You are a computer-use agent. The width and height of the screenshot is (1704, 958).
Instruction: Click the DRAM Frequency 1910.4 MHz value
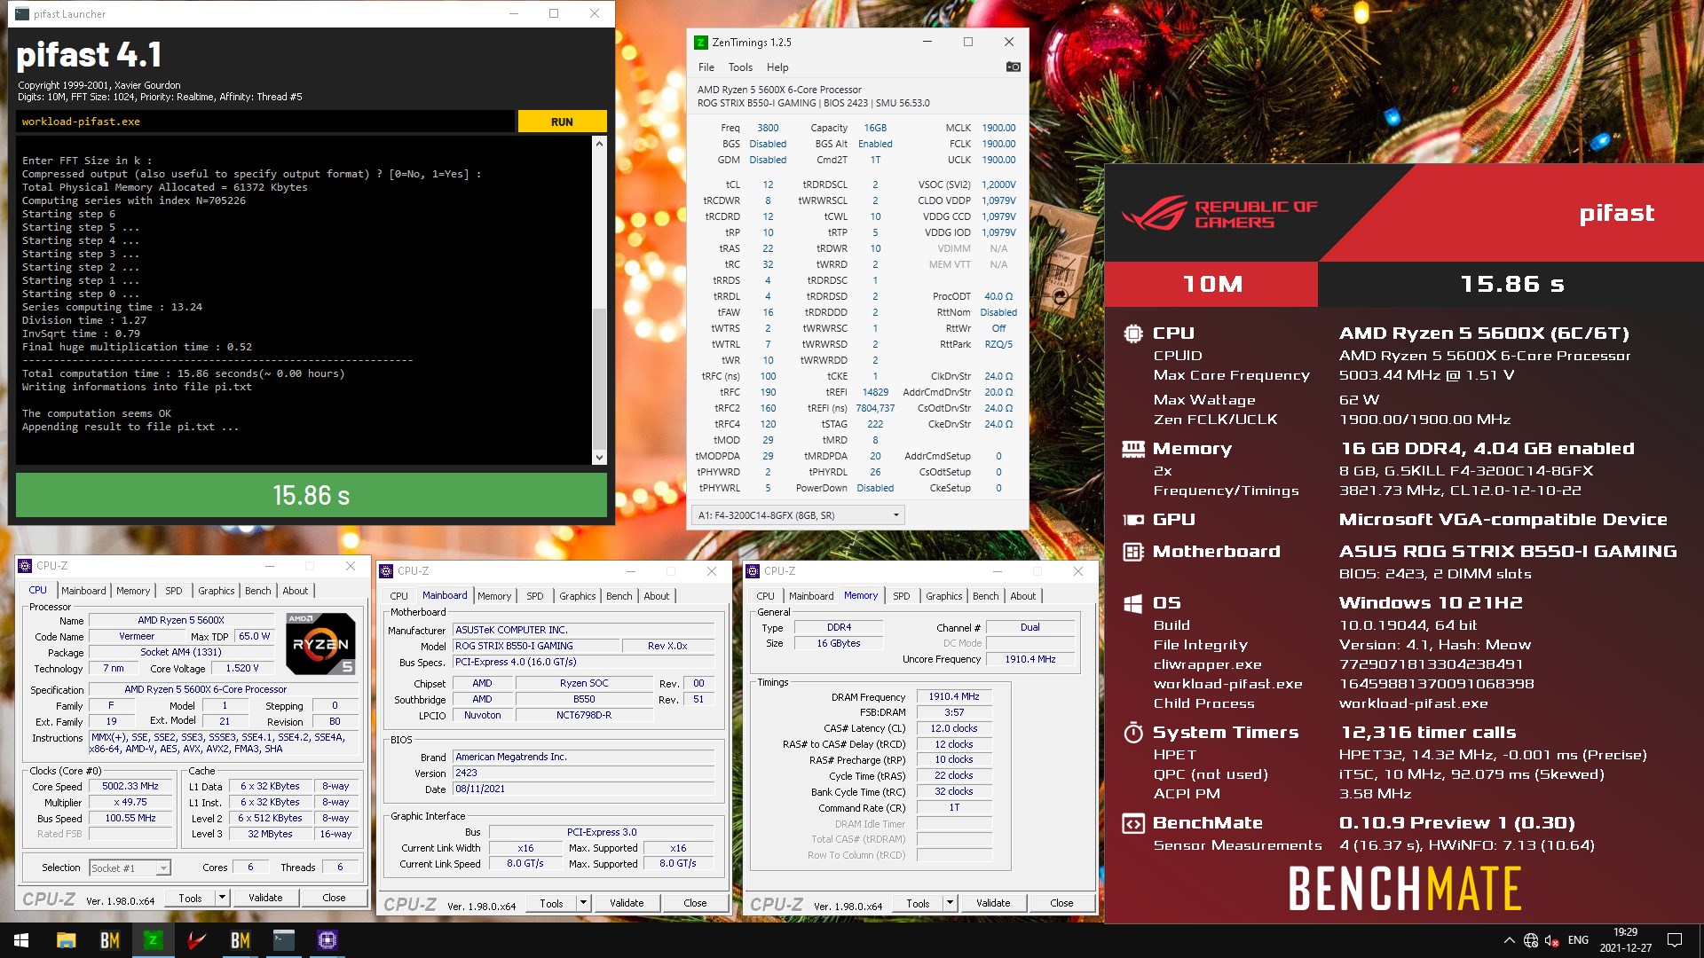tap(954, 696)
